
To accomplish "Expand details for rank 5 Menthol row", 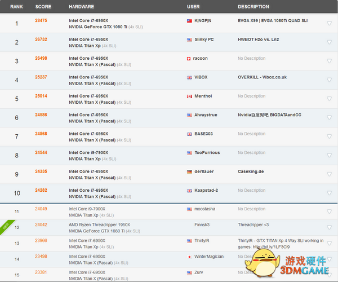I will coord(329,99).
